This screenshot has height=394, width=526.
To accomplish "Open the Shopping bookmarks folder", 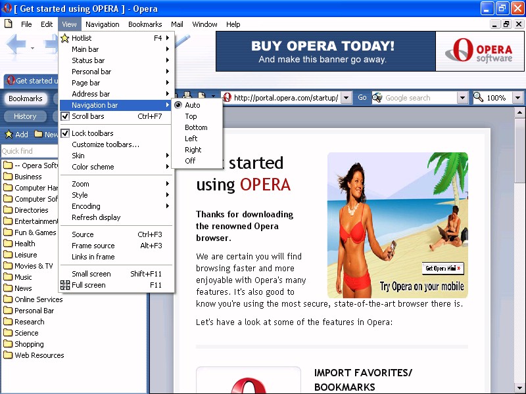I will [29, 344].
